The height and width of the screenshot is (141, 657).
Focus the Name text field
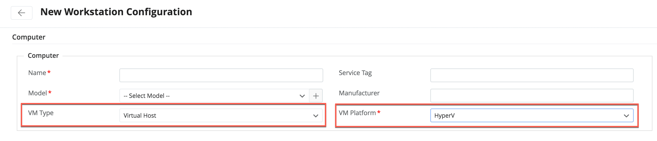(221, 75)
